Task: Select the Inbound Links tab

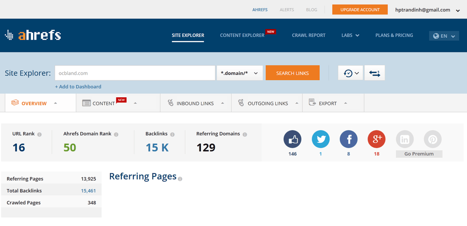Action: pos(196,103)
